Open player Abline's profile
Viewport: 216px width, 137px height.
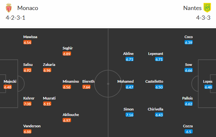(x=128, y=54)
